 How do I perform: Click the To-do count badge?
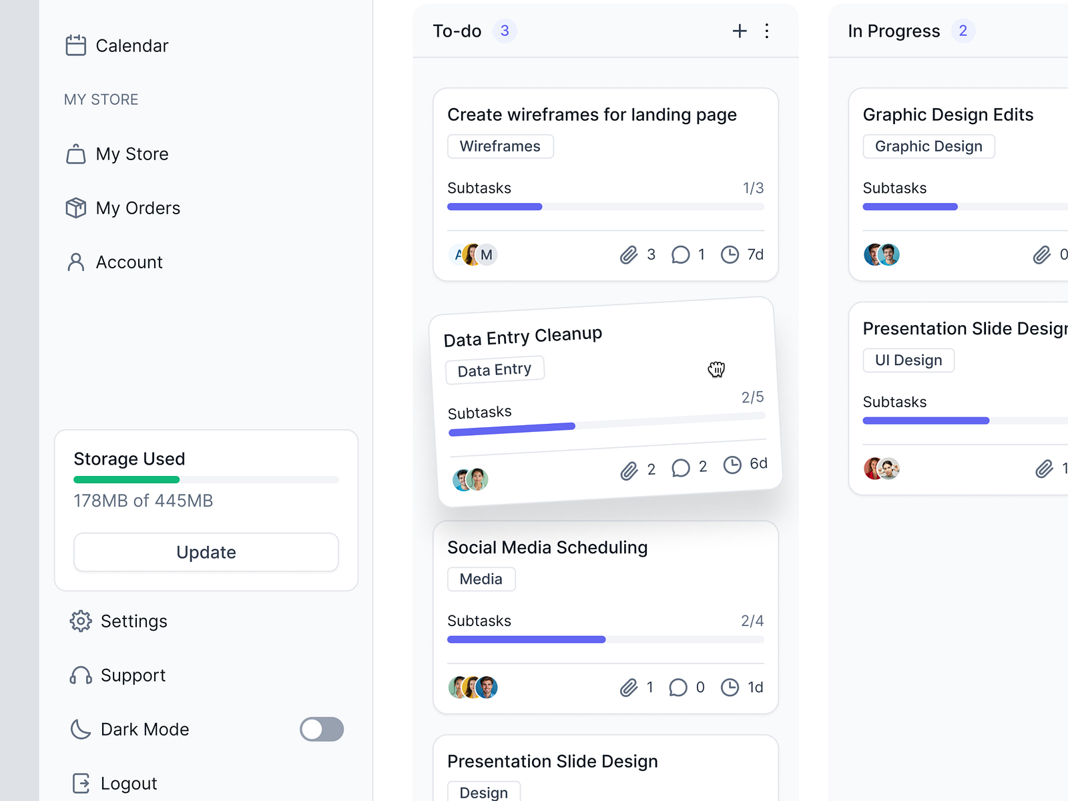pyautogui.click(x=505, y=30)
